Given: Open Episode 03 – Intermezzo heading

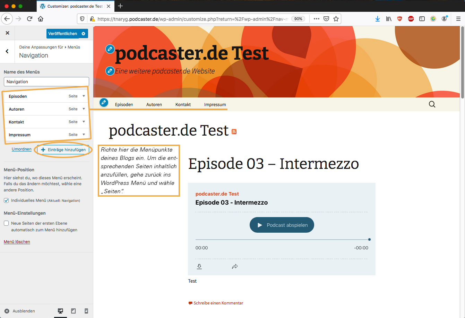Looking at the screenshot, I should tap(274, 164).
